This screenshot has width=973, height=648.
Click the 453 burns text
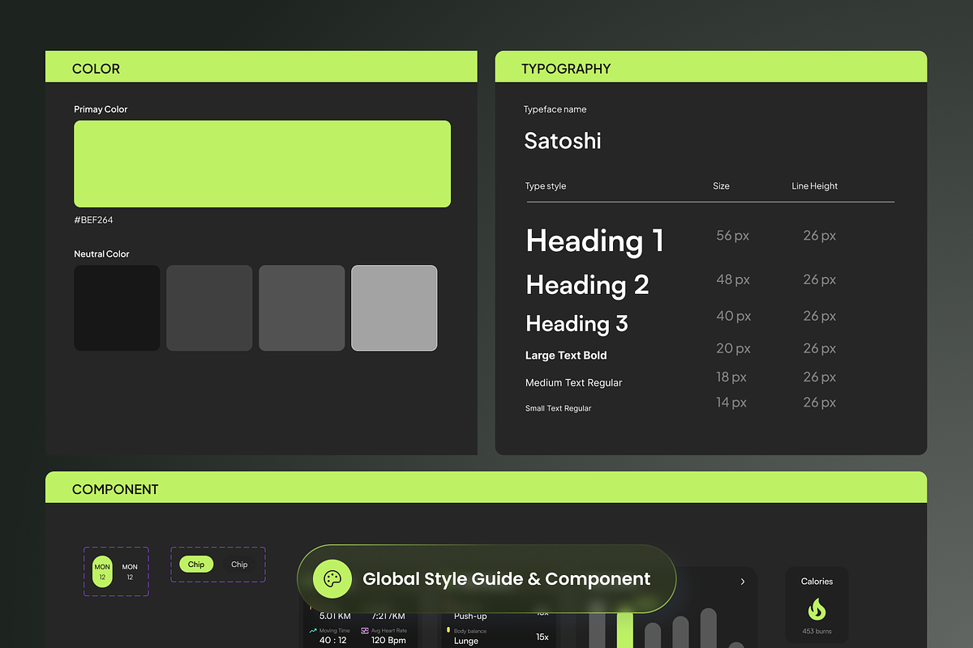coord(817,632)
